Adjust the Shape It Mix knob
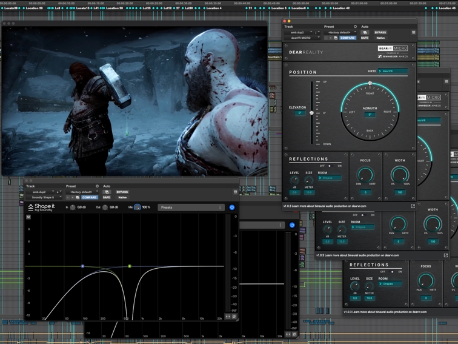Viewport: 458px width, 344px height. 138,207
